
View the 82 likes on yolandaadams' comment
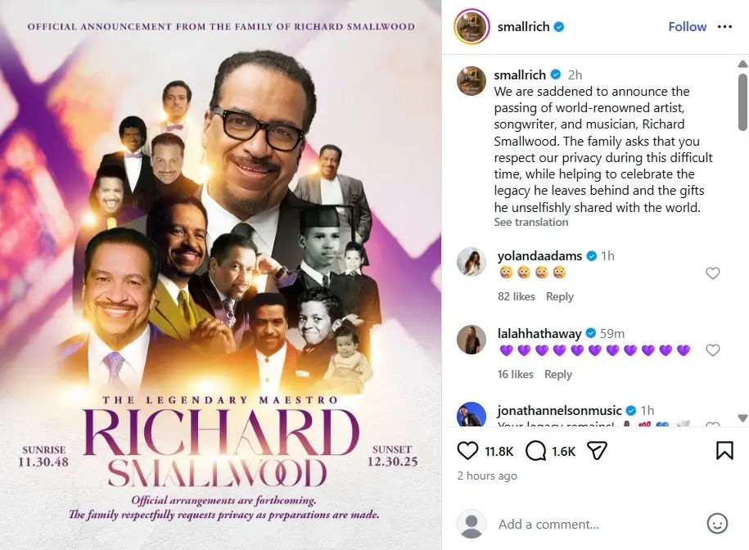[x=516, y=296]
